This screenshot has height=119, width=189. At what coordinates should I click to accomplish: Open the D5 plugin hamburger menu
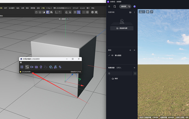21,63
